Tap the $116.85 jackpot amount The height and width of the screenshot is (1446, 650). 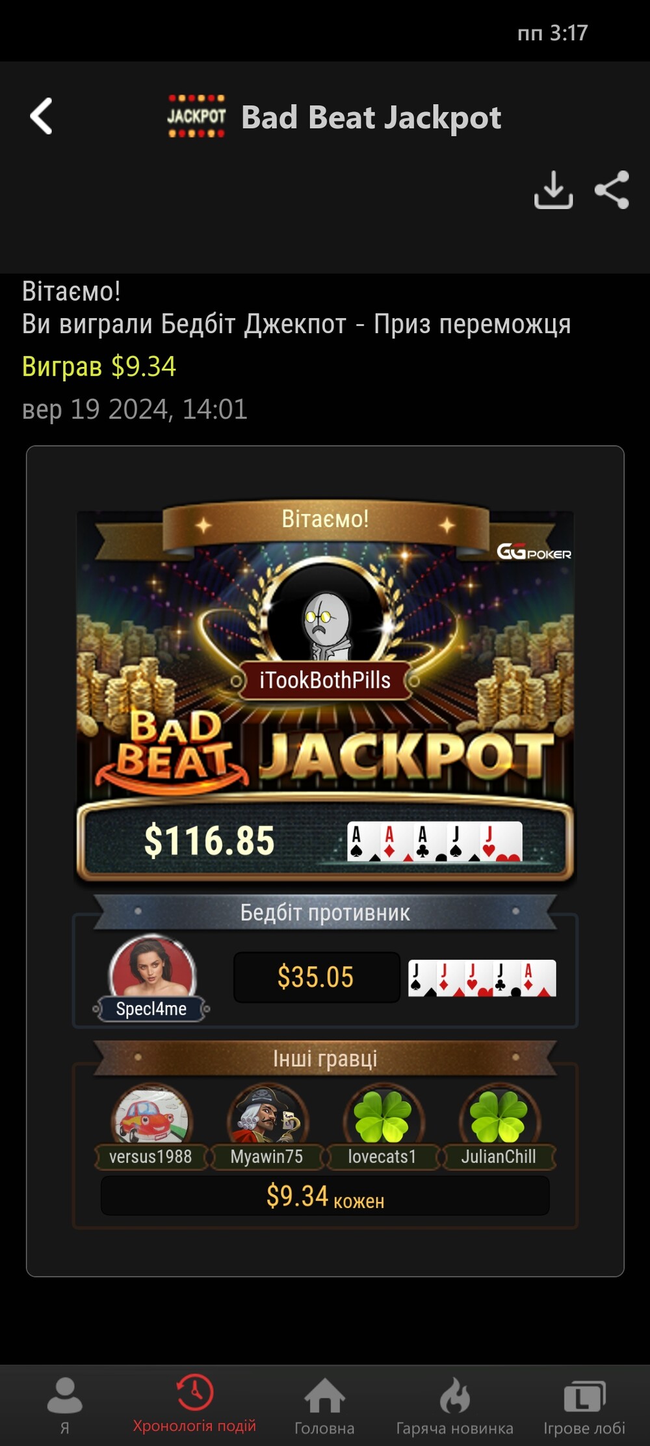coord(209,840)
